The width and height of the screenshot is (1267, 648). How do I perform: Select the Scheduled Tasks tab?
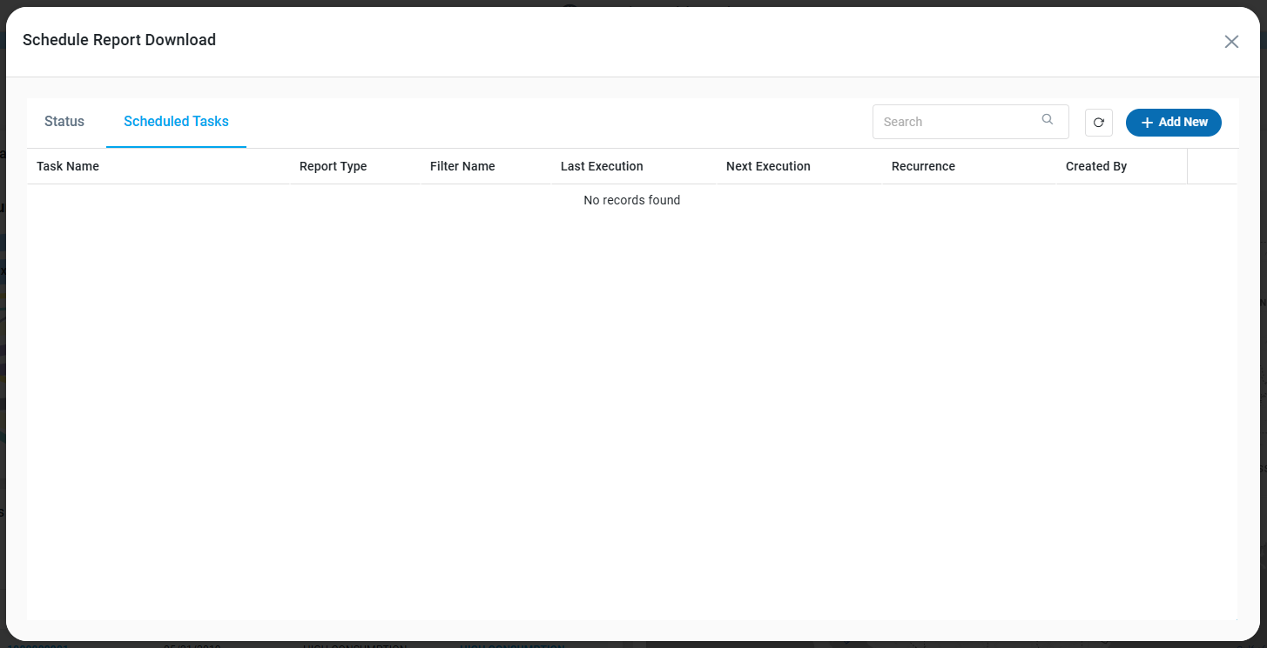tap(176, 122)
